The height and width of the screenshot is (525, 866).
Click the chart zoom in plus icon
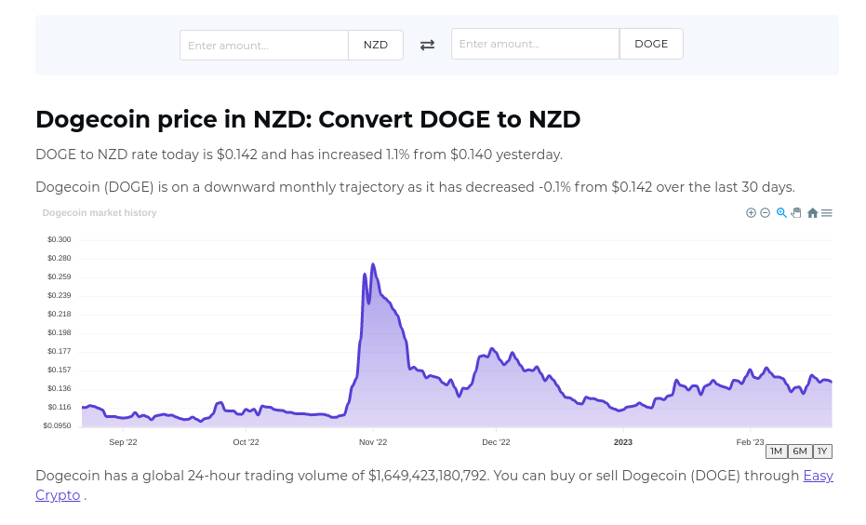pyautogui.click(x=751, y=213)
